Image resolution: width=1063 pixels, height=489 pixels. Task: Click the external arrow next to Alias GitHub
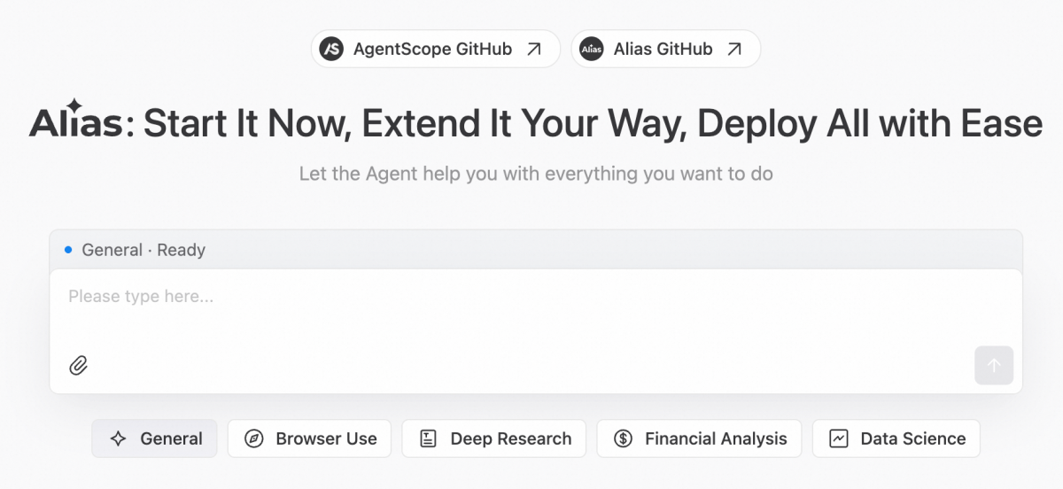(733, 49)
